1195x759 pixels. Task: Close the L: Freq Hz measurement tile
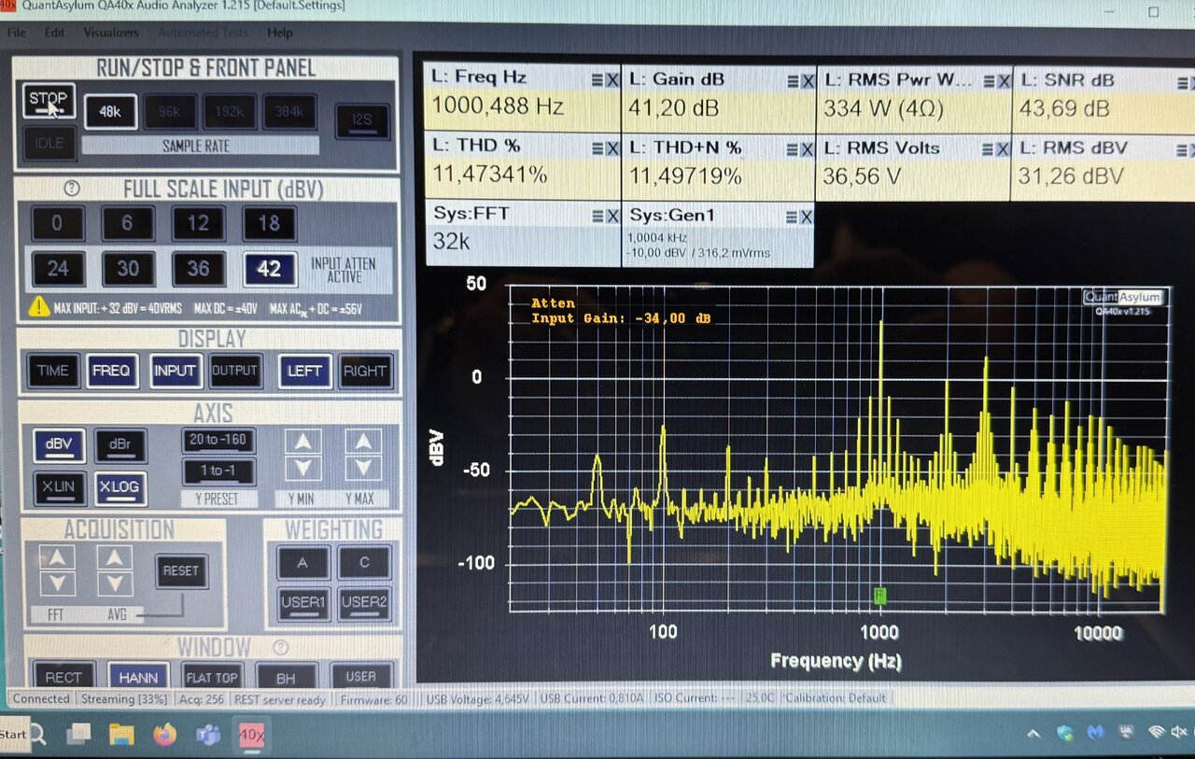point(612,81)
